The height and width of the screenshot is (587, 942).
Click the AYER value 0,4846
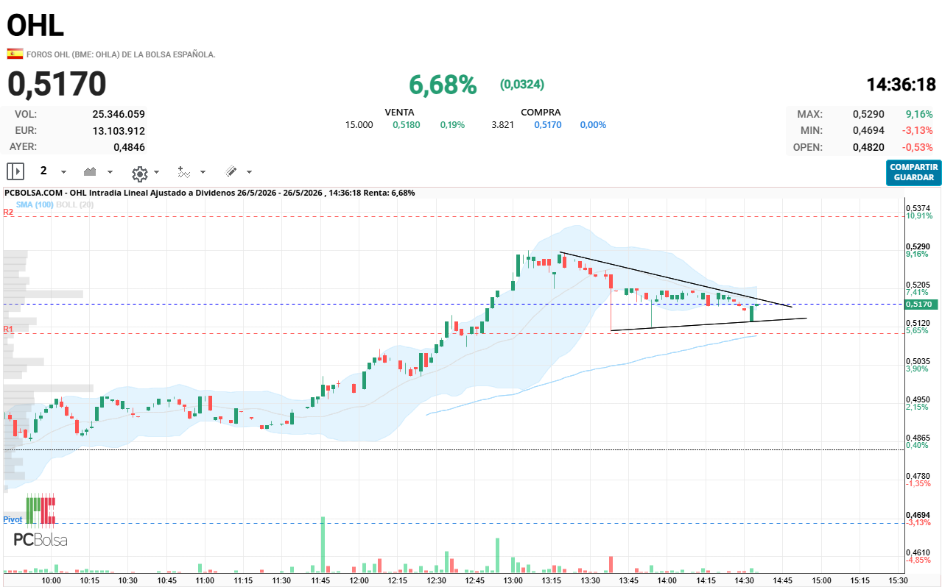point(129,147)
